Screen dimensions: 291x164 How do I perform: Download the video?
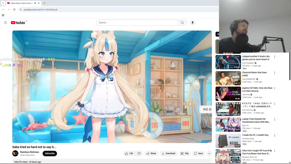[x=169, y=154]
